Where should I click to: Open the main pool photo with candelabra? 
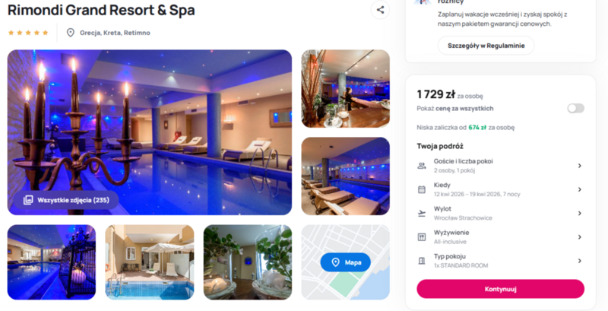(150, 132)
